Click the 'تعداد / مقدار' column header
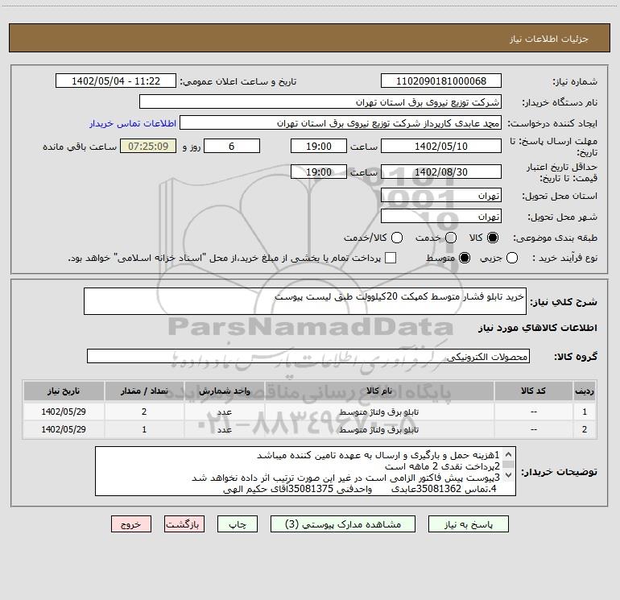Image resolution: width=620 pixels, height=600 pixels. point(144,391)
